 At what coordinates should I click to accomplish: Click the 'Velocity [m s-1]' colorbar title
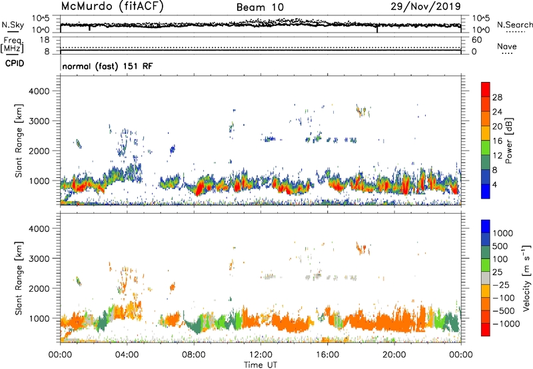[526, 278]
